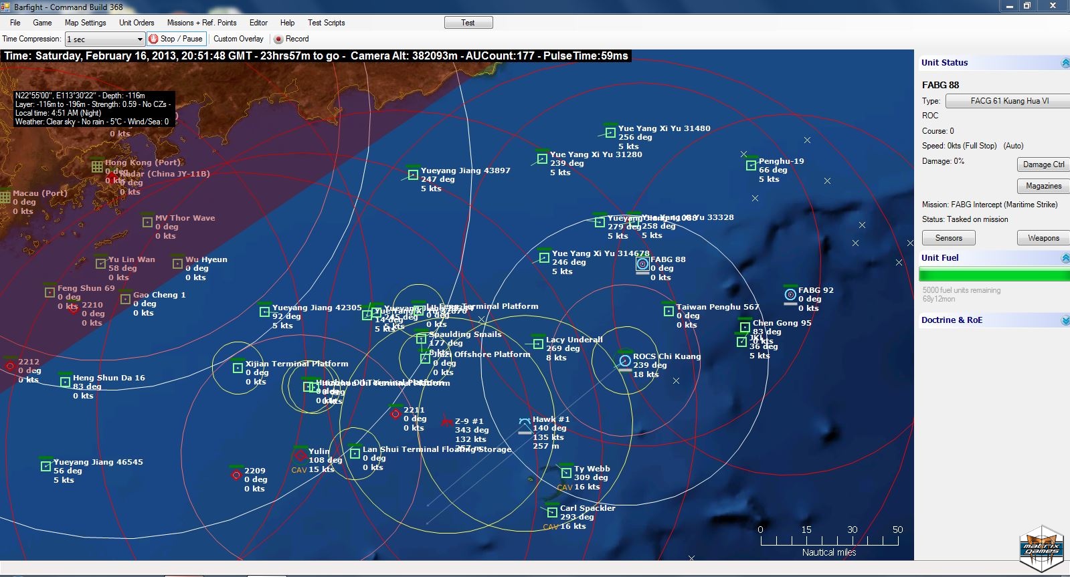1070x577 pixels.
Task: Toggle the Custom Overlay option
Action: coord(238,39)
